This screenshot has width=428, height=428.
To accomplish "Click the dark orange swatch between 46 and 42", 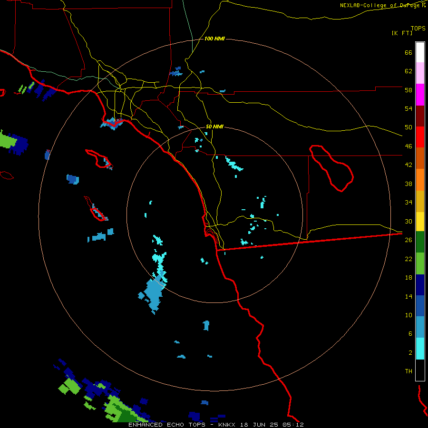I will [x=420, y=158].
